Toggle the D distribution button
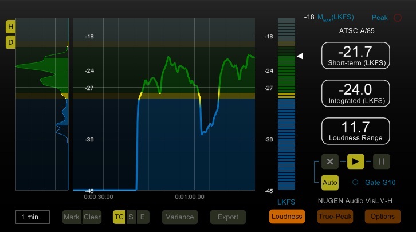The width and height of the screenshot is (416, 232). 11,42
